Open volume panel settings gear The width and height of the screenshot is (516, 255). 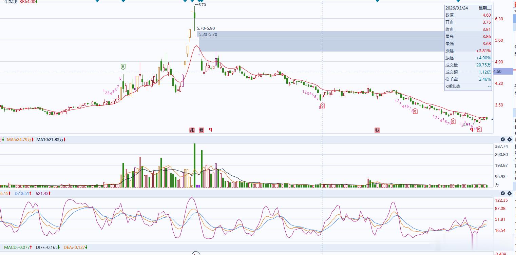point(509,139)
